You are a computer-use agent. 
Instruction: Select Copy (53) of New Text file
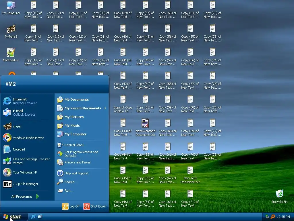point(145,175)
